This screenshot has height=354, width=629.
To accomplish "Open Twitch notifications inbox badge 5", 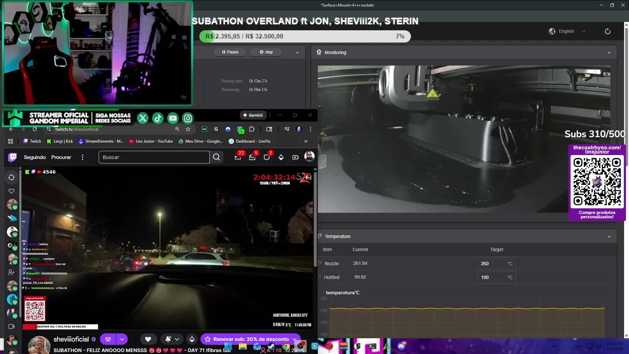I will tap(253, 157).
